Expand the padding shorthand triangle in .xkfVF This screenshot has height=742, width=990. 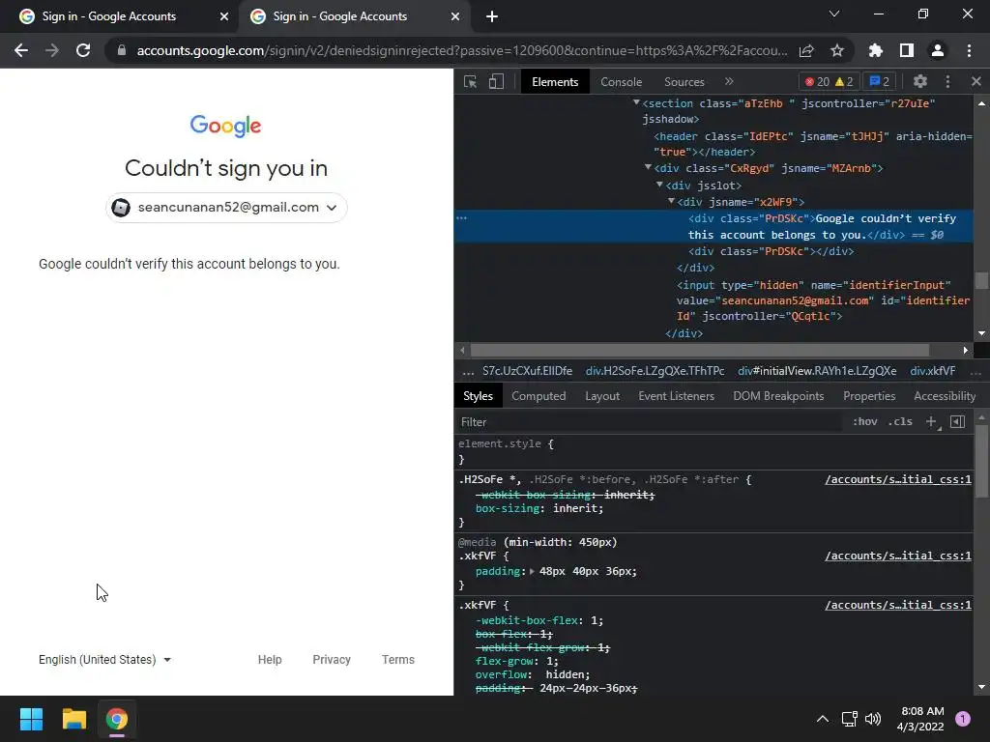(532, 572)
